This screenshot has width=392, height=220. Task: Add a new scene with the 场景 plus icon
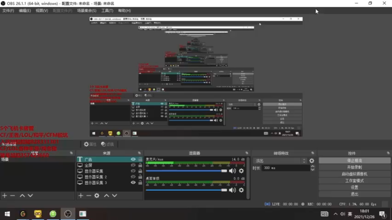coord(4,196)
